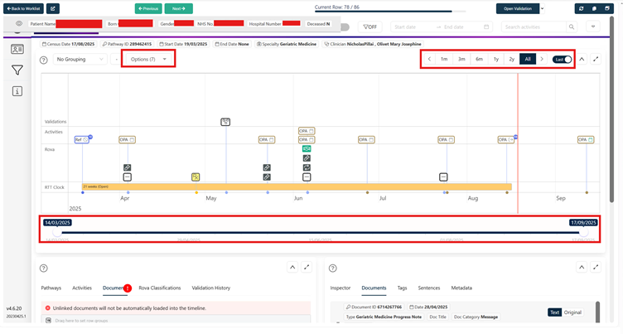Toggle patient details visibility eye icon
The height and width of the screenshot is (334, 623).
coord(18,24)
